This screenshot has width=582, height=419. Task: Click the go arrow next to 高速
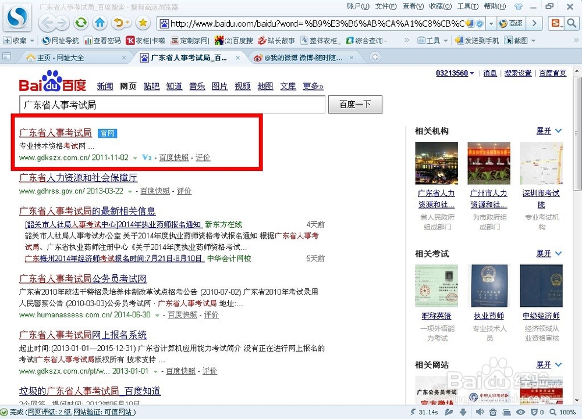coord(534,24)
